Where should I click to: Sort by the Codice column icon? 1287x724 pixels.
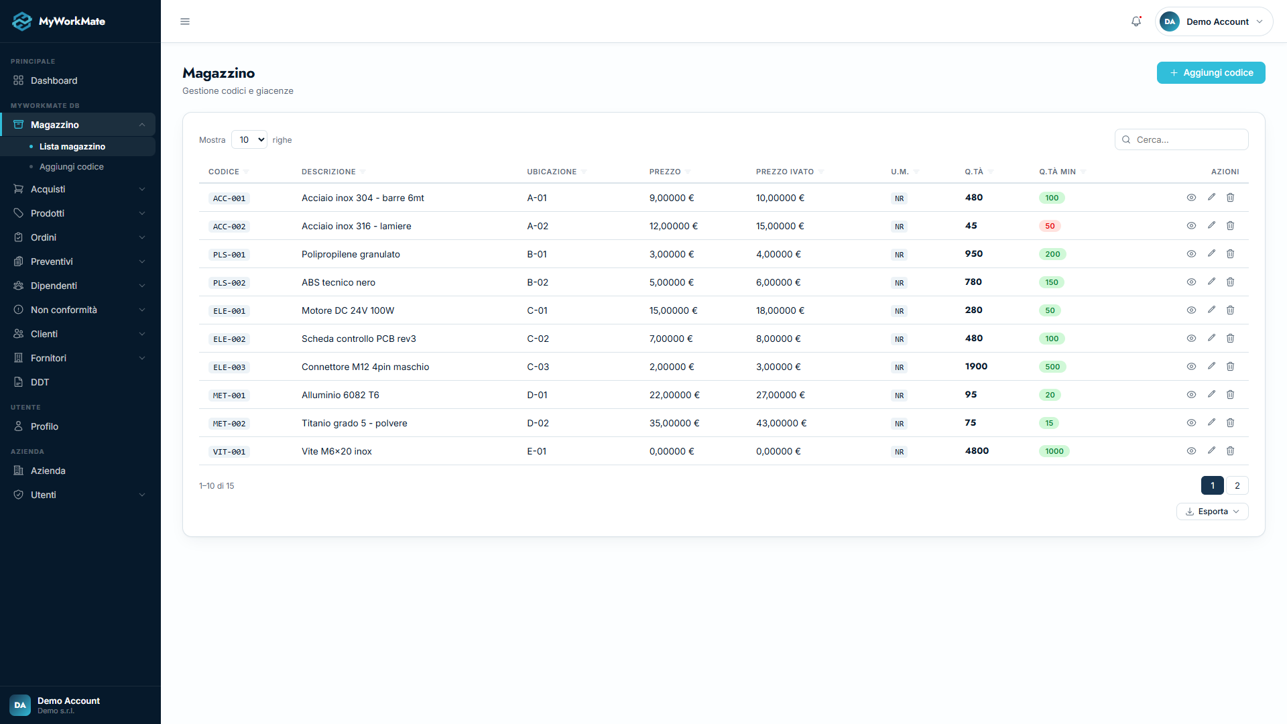click(x=246, y=172)
